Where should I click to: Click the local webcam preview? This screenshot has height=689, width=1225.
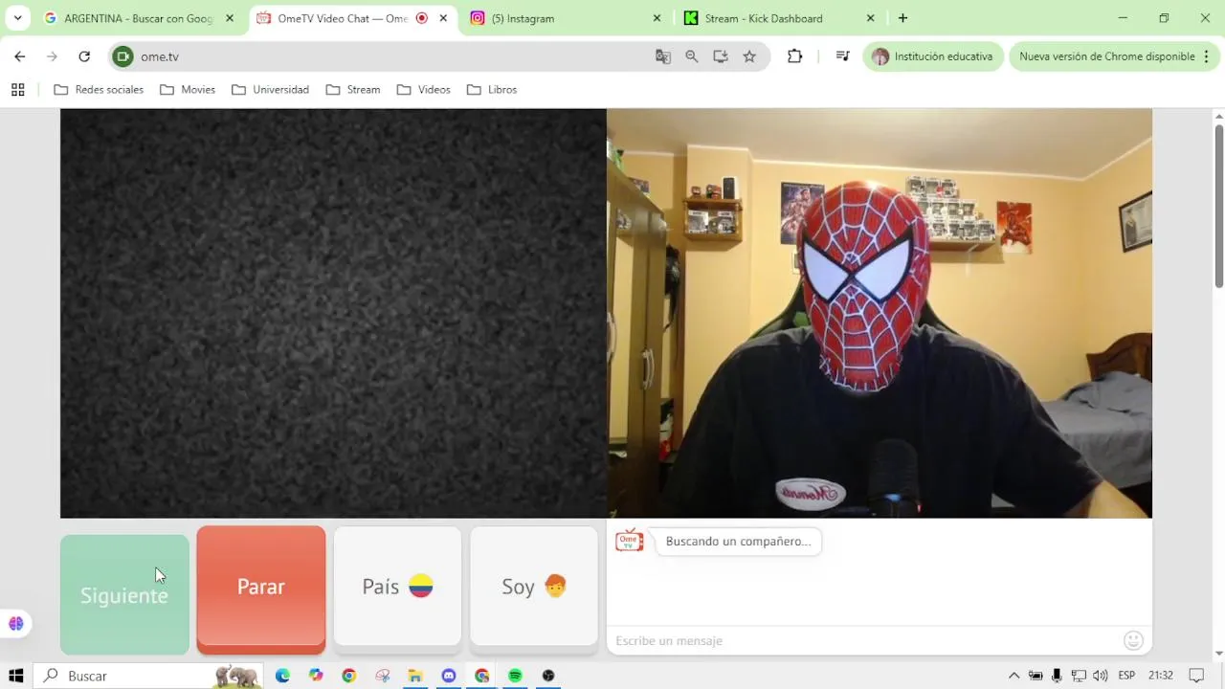(880, 313)
